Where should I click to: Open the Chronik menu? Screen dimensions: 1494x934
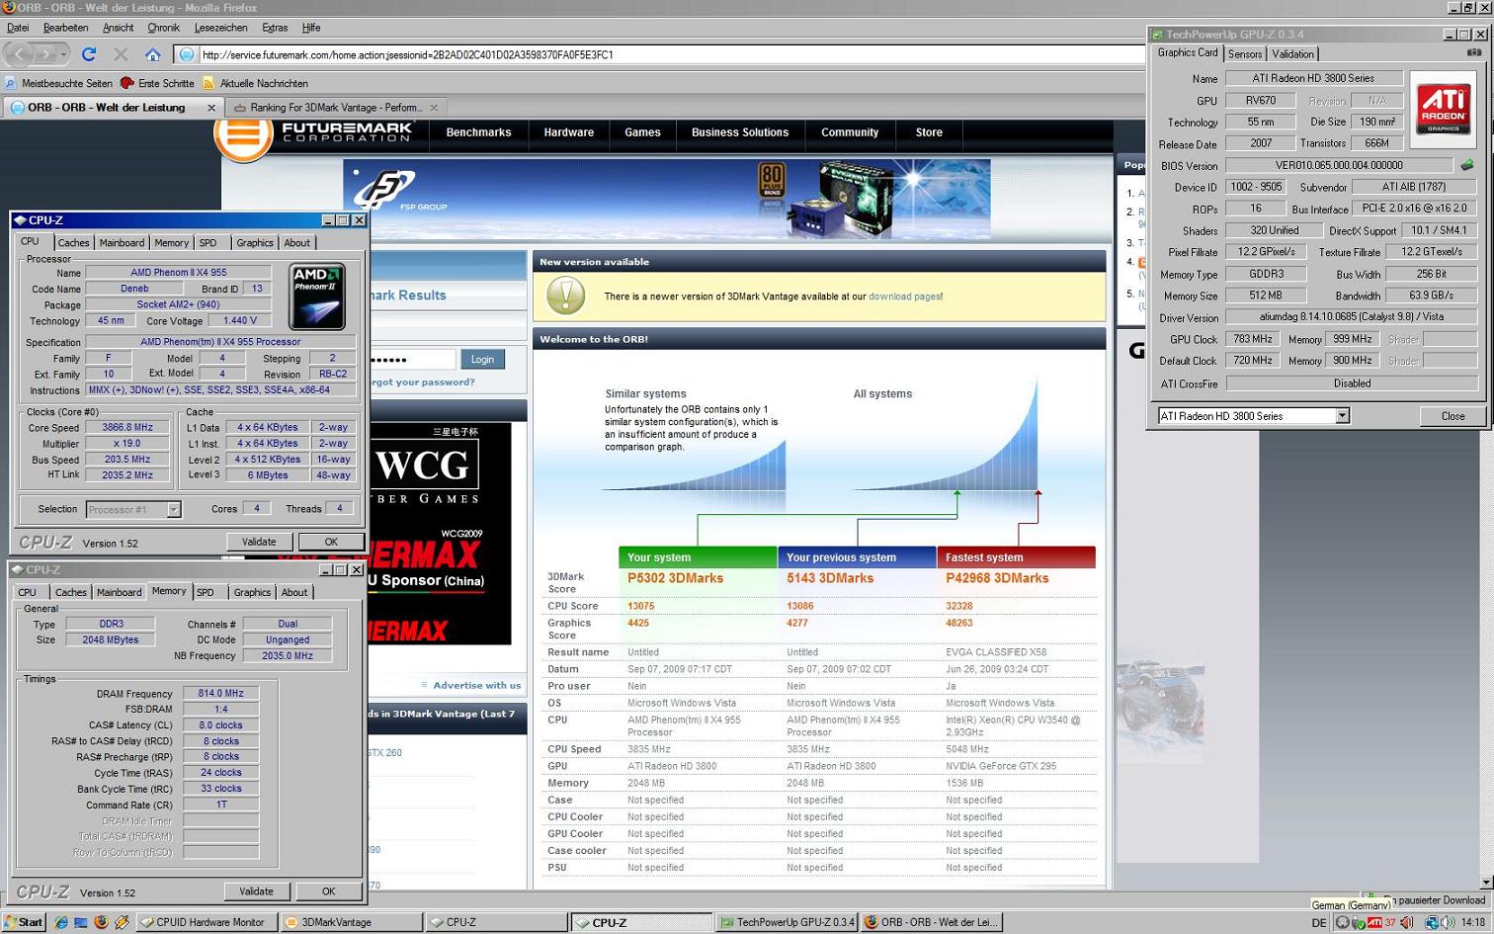(164, 28)
